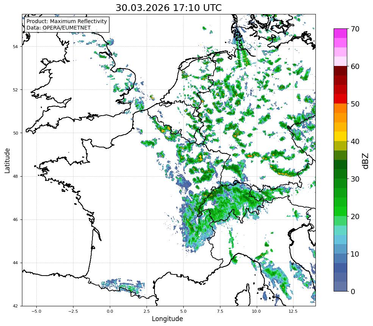Image resolution: width=373 pixels, height=326 pixels.
Task: Click longitude tick label 0.0
Action: 110,311
